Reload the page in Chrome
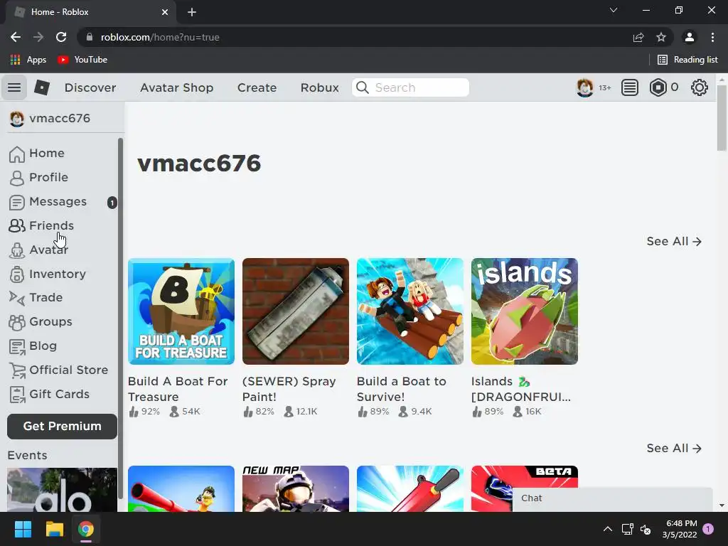 pyautogui.click(x=61, y=37)
